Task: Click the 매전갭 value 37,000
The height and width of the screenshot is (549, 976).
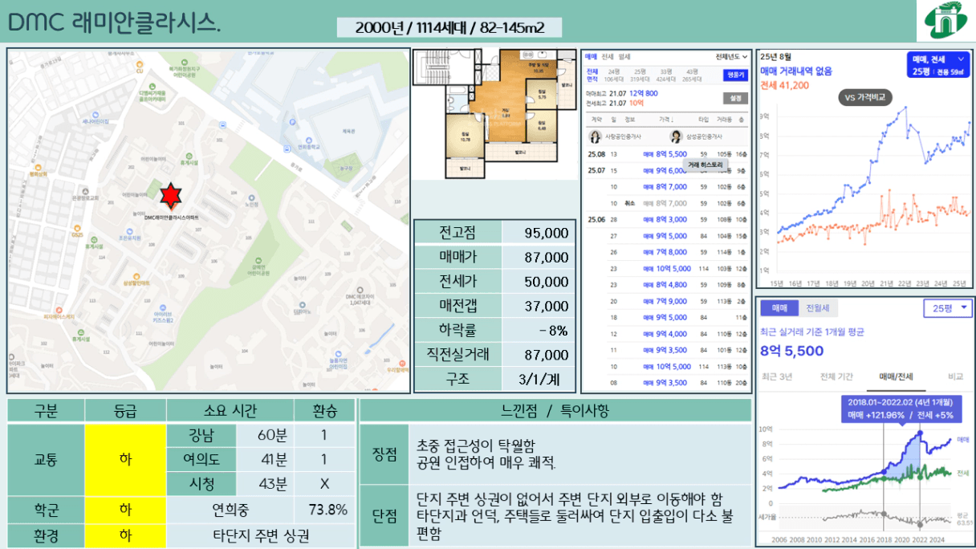Action: pos(539,306)
